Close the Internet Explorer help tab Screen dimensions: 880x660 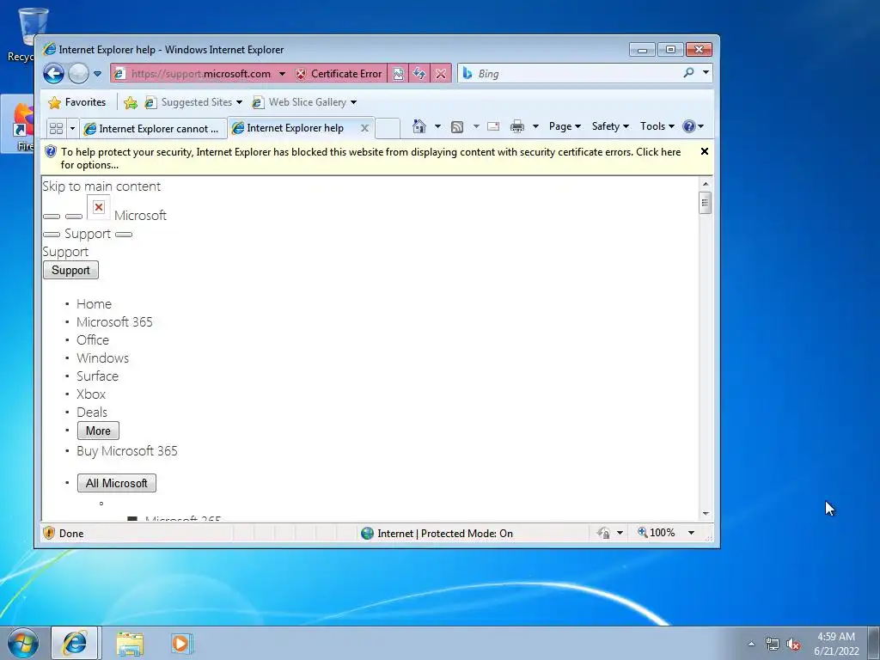click(364, 128)
